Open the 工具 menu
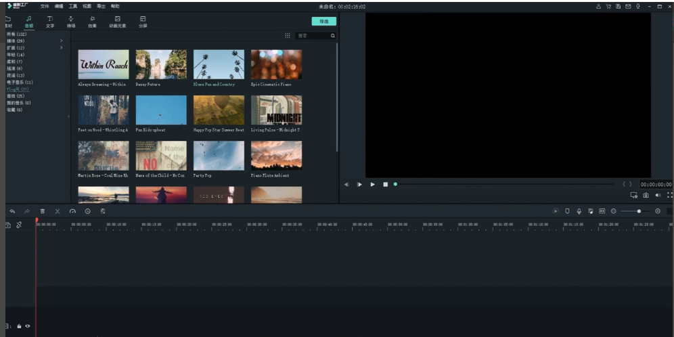Screen dimensions: 674x337 click(x=72, y=6)
